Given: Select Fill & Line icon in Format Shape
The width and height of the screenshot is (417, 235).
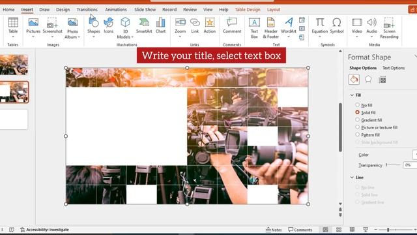Looking at the screenshot, I should 354,80.
